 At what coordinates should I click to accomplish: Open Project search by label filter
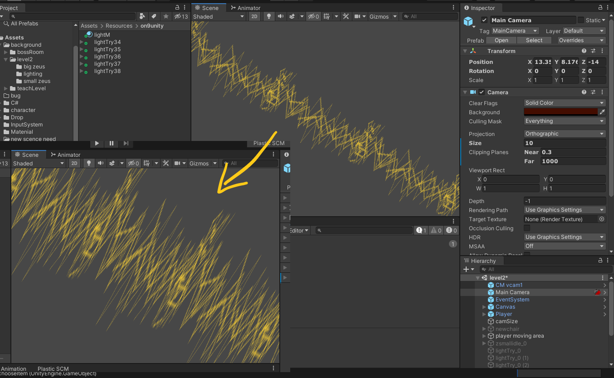pyautogui.click(x=154, y=16)
